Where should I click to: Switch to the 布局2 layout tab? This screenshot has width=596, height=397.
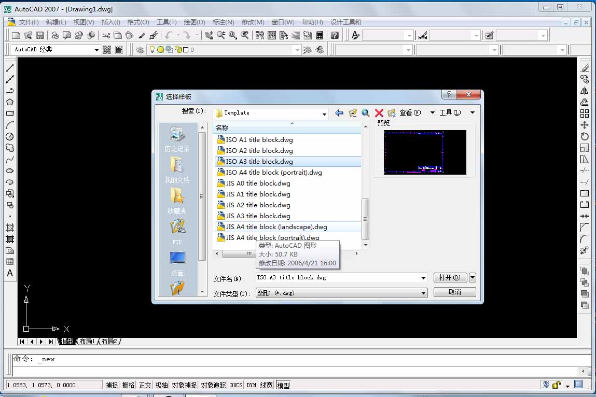coord(109,341)
